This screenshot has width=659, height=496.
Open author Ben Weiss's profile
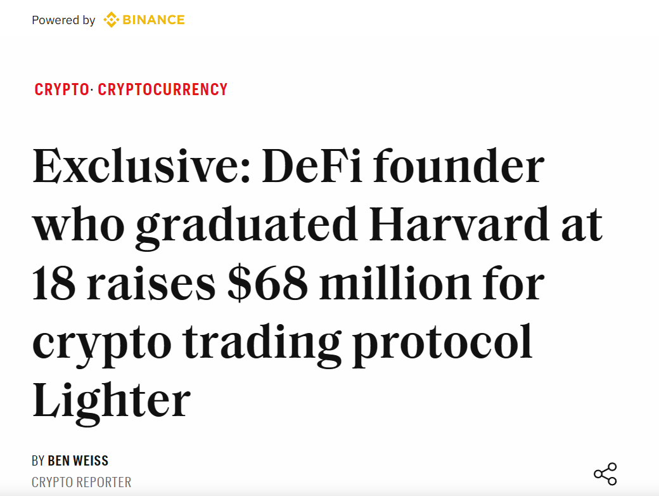[78, 460]
